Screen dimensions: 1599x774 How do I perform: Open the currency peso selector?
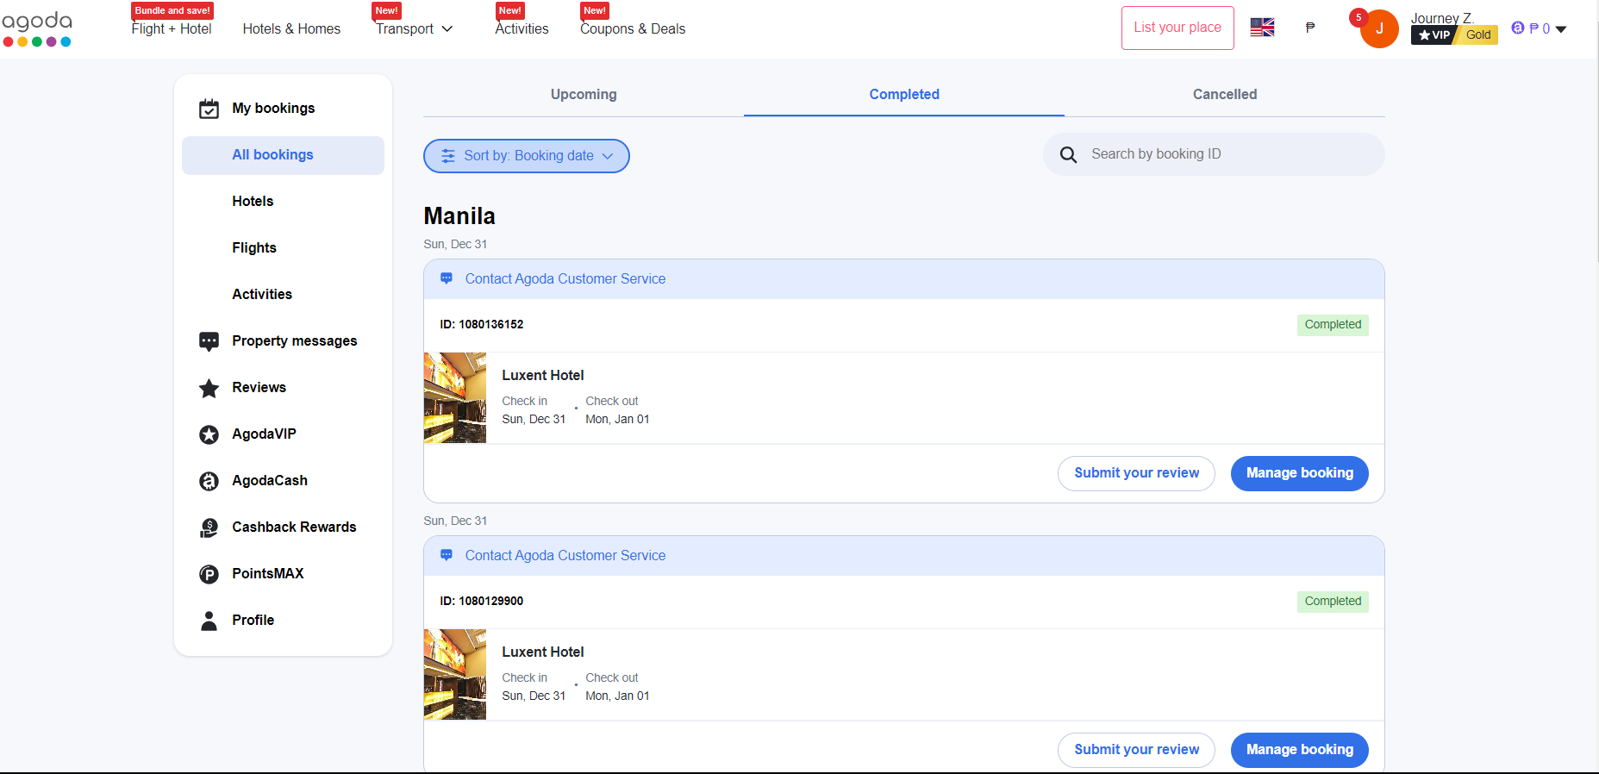tap(1310, 28)
